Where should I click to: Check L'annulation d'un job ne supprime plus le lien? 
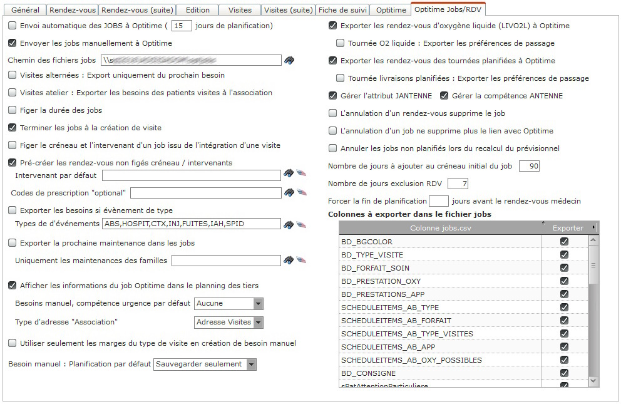332,131
